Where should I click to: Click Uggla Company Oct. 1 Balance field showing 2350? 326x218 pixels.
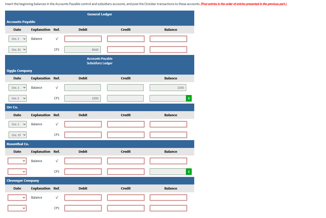coord(168,88)
